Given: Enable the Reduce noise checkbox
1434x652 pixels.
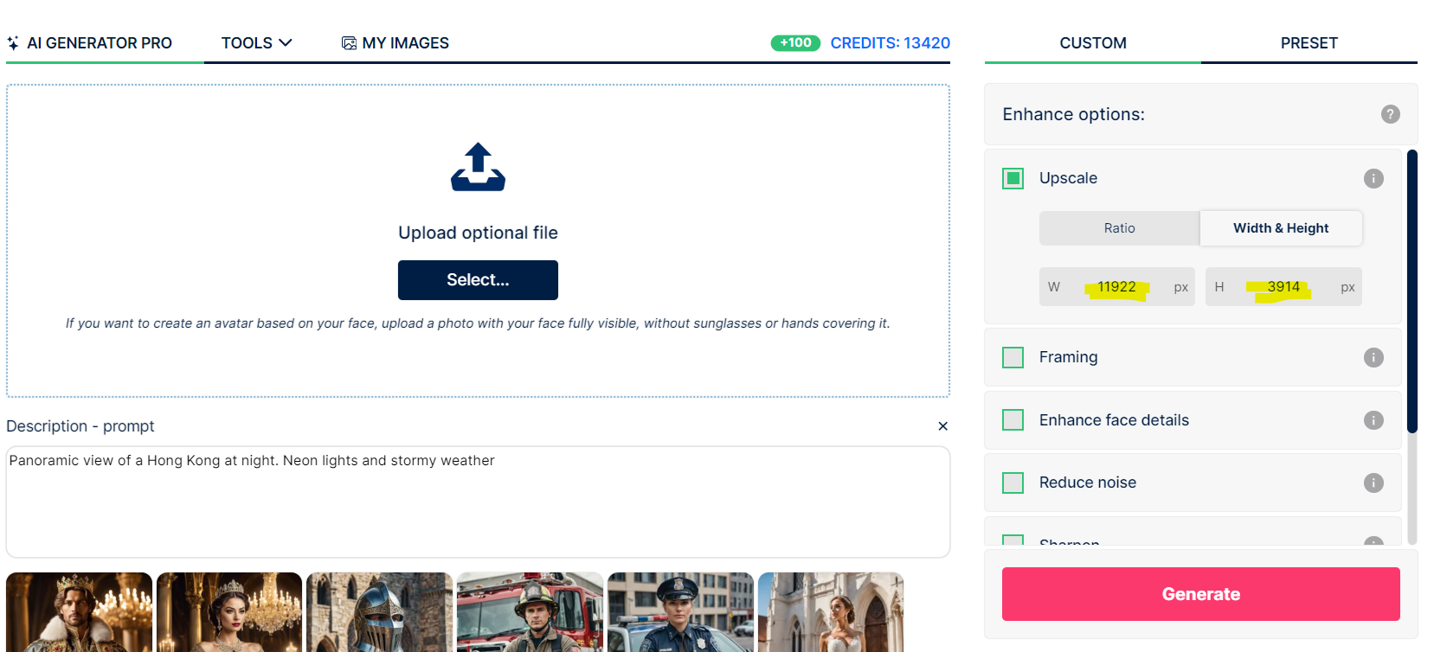Looking at the screenshot, I should [1013, 483].
